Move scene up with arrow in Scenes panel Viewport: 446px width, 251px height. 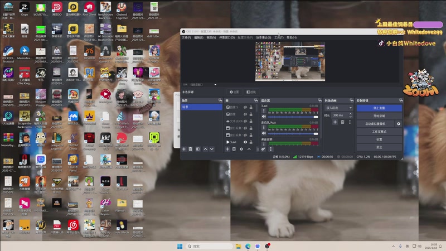(205, 149)
